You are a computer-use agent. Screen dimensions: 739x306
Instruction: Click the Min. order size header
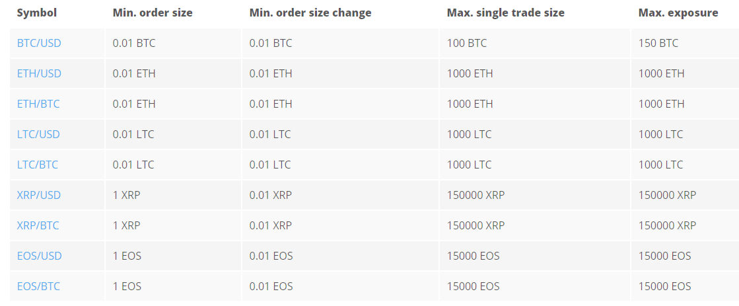[153, 13]
